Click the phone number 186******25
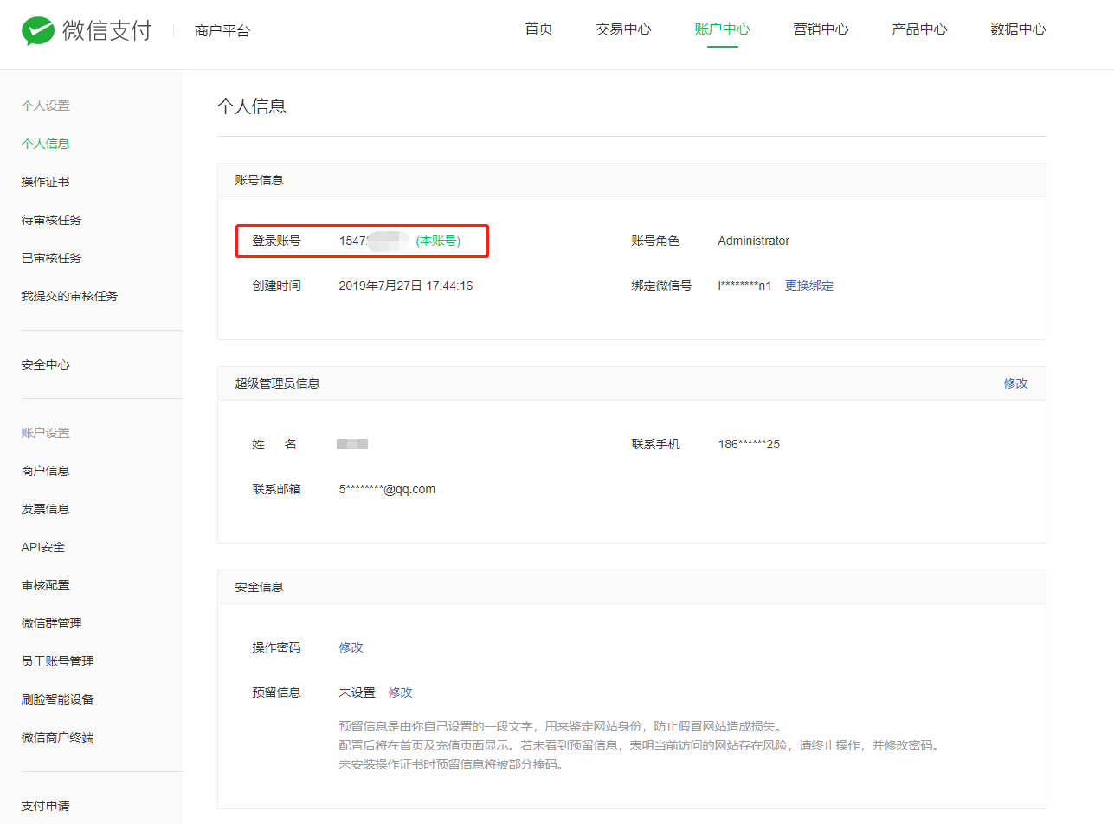This screenshot has height=824, width=1114. (749, 444)
